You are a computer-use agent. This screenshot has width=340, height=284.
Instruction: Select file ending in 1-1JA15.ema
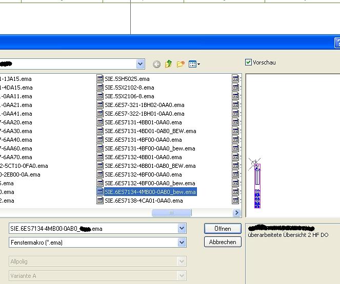[15, 79]
